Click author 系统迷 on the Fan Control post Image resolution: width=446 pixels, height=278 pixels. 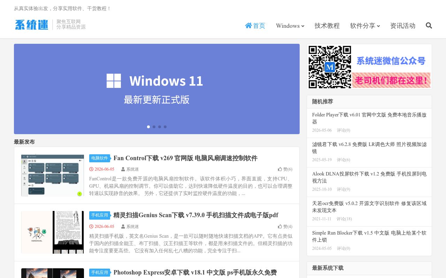132,169
